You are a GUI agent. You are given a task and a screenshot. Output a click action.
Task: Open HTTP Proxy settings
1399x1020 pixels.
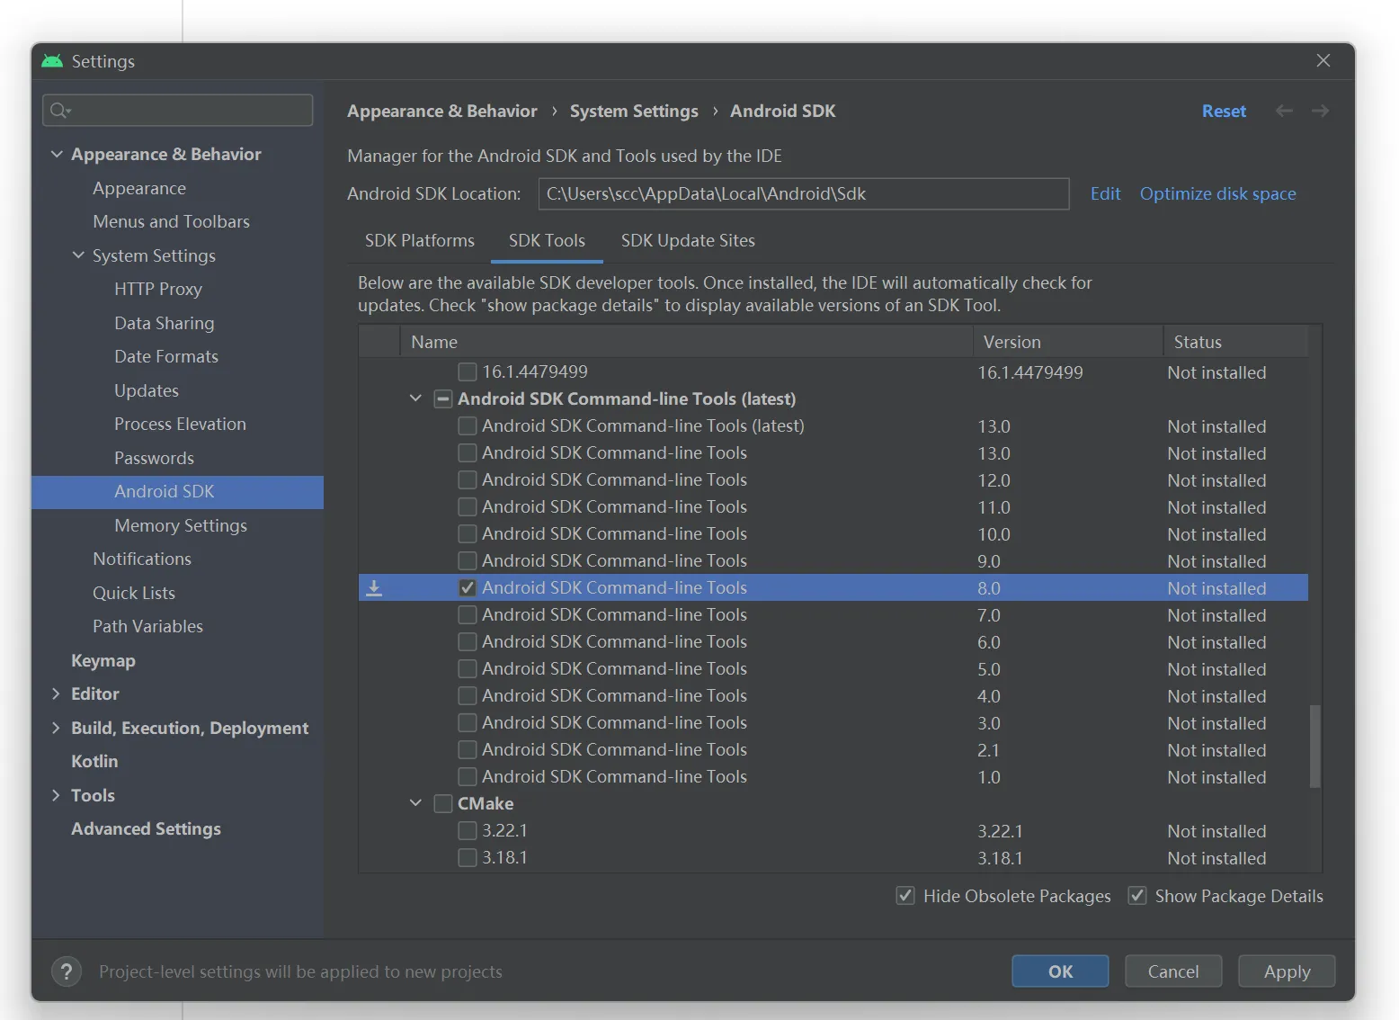158,289
